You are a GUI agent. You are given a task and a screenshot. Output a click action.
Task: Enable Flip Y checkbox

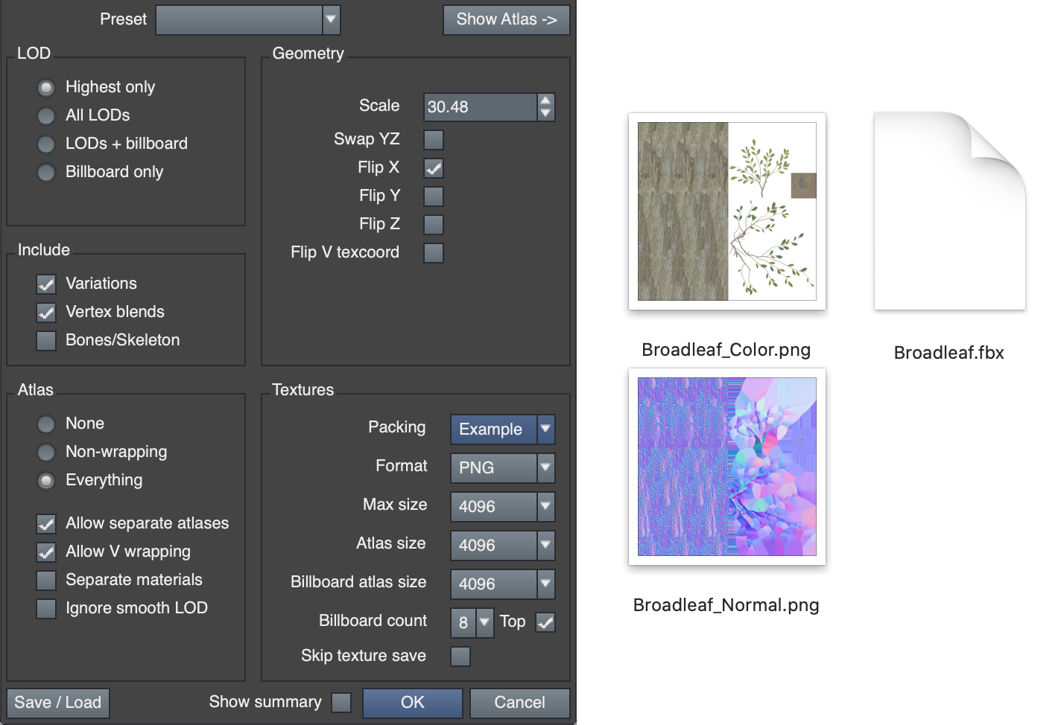tap(434, 197)
